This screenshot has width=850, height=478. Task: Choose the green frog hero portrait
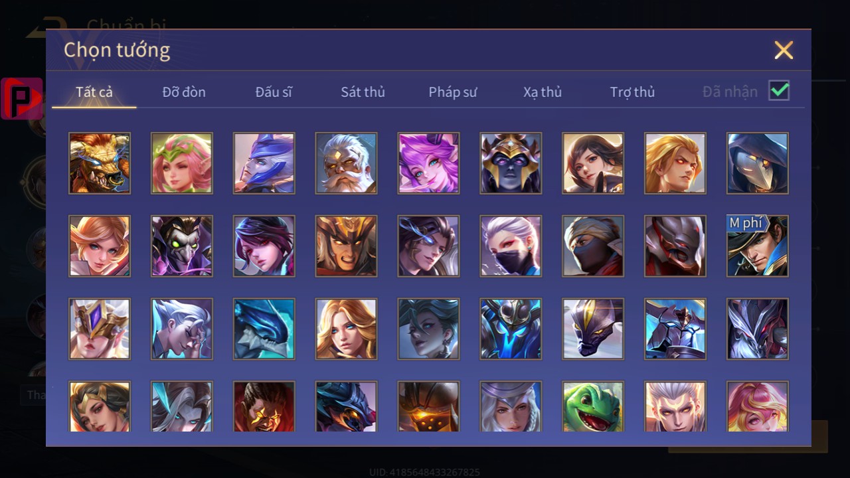[x=593, y=406]
